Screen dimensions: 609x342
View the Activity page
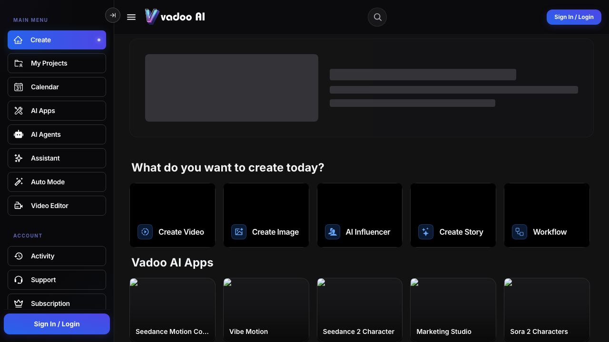(57, 256)
